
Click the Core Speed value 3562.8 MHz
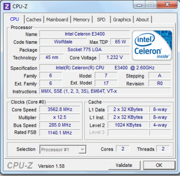pos(60,110)
